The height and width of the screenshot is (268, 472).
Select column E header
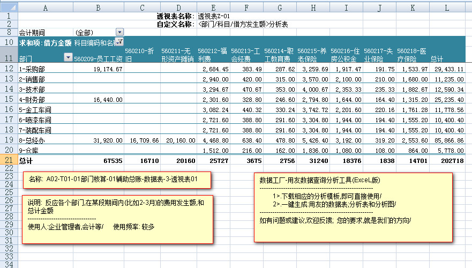tap(213, 8)
